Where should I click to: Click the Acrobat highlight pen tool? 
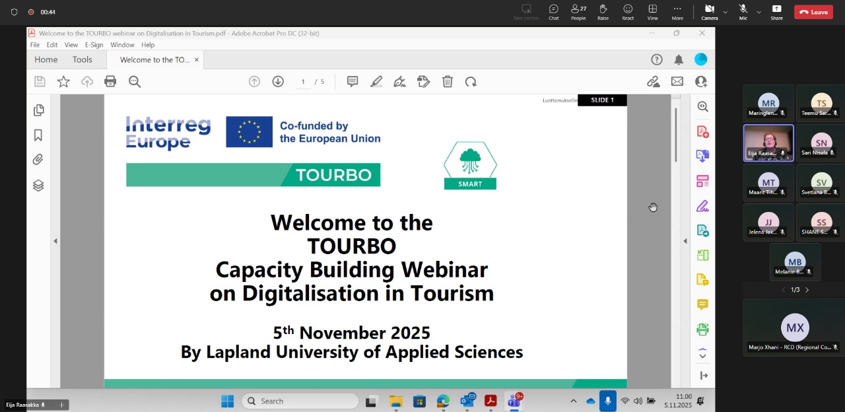click(376, 81)
